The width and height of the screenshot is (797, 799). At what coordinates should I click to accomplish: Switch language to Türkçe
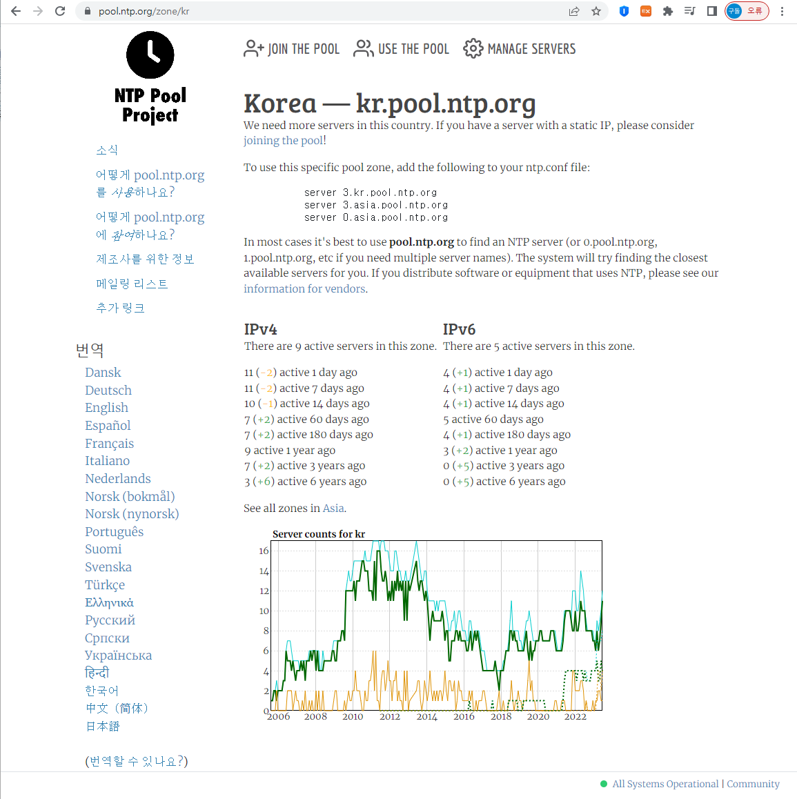coord(104,584)
